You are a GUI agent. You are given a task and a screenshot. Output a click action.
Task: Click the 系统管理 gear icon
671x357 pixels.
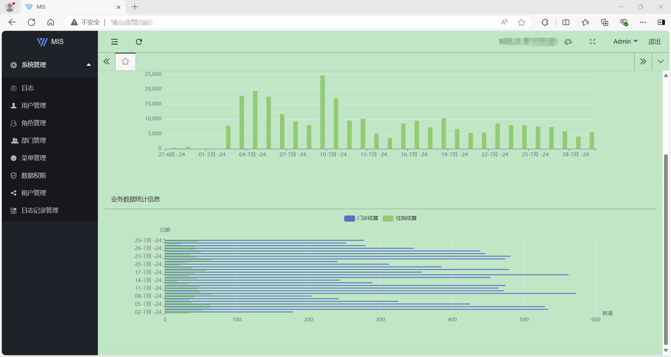coord(14,65)
